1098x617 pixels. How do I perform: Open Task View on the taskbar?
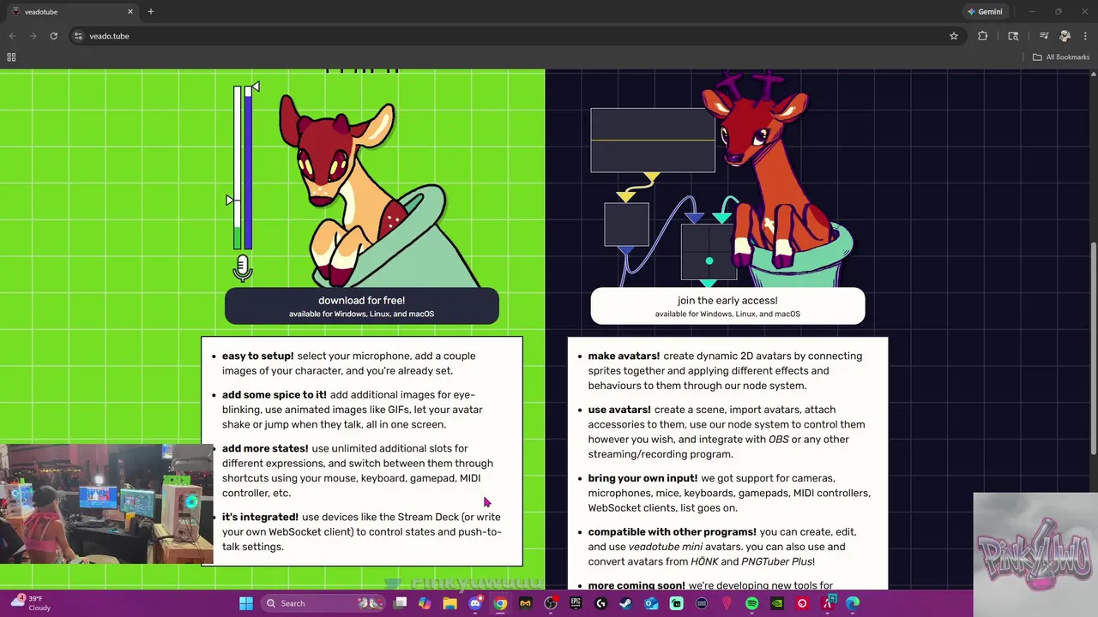[400, 603]
